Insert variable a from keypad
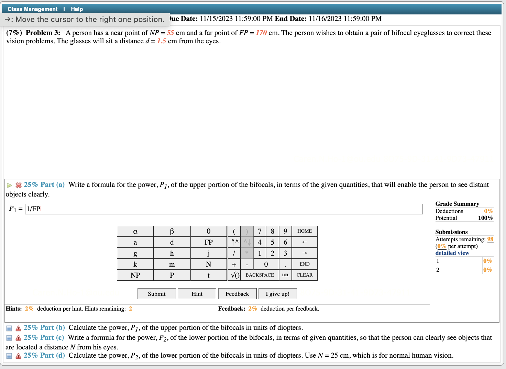Viewport: 506px width, 369px height. (x=135, y=242)
